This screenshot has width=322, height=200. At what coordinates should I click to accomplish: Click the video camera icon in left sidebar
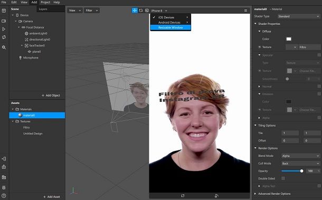click(4, 21)
